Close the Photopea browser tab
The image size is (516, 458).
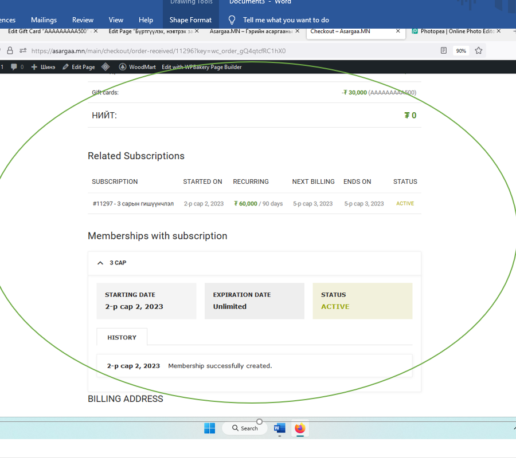(499, 31)
